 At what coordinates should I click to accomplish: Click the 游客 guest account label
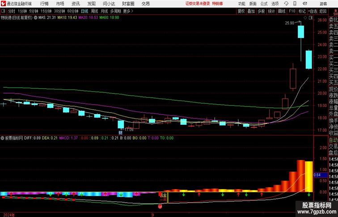[323, 4]
